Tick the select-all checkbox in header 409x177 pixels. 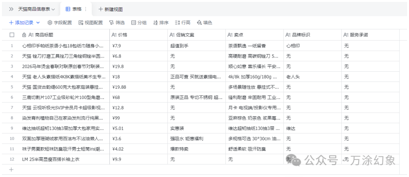pyautogui.click(x=12, y=35)
